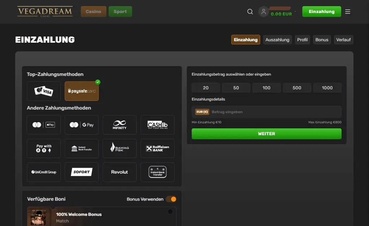Expand the account balance dropdown arrow
Viewport: 369px width, 226px height.
click(295, 12)
